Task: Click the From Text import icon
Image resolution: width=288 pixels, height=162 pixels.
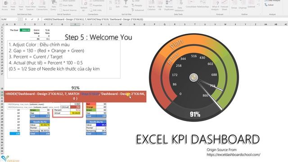Action: click(x=21, y=5)
